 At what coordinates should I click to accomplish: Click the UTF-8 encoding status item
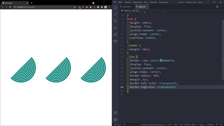169,125
